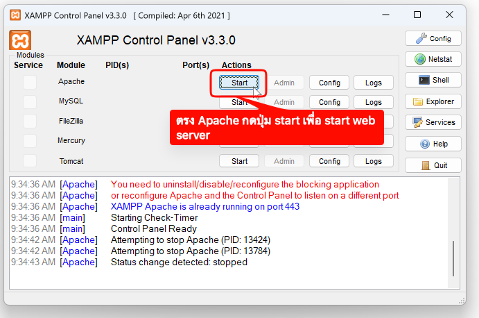View the Tomcat Logs
Screen dimensions: 479x318
pos(373,161)
